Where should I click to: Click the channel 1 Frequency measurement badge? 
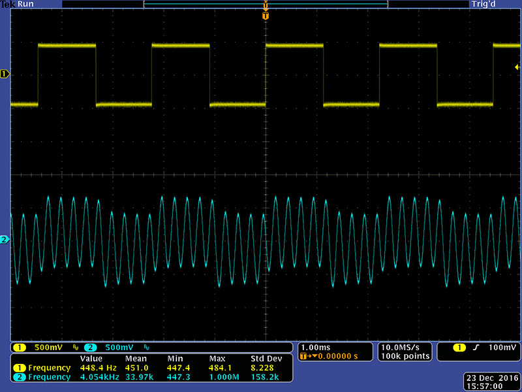[x=20, y=368]
